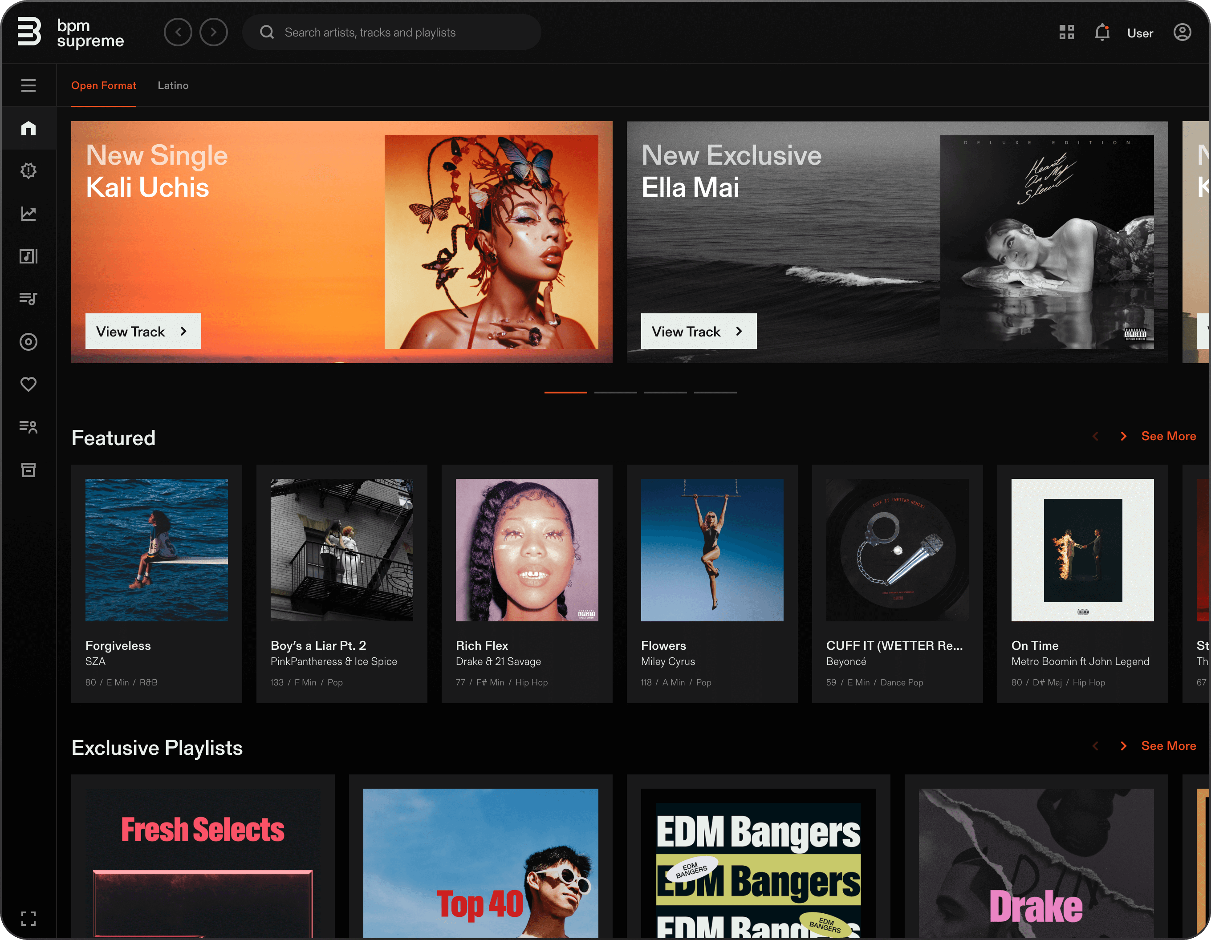This screenshot has width=1211, height=940.
Task: Click the Home icon in sidebar
Action: 28,128
